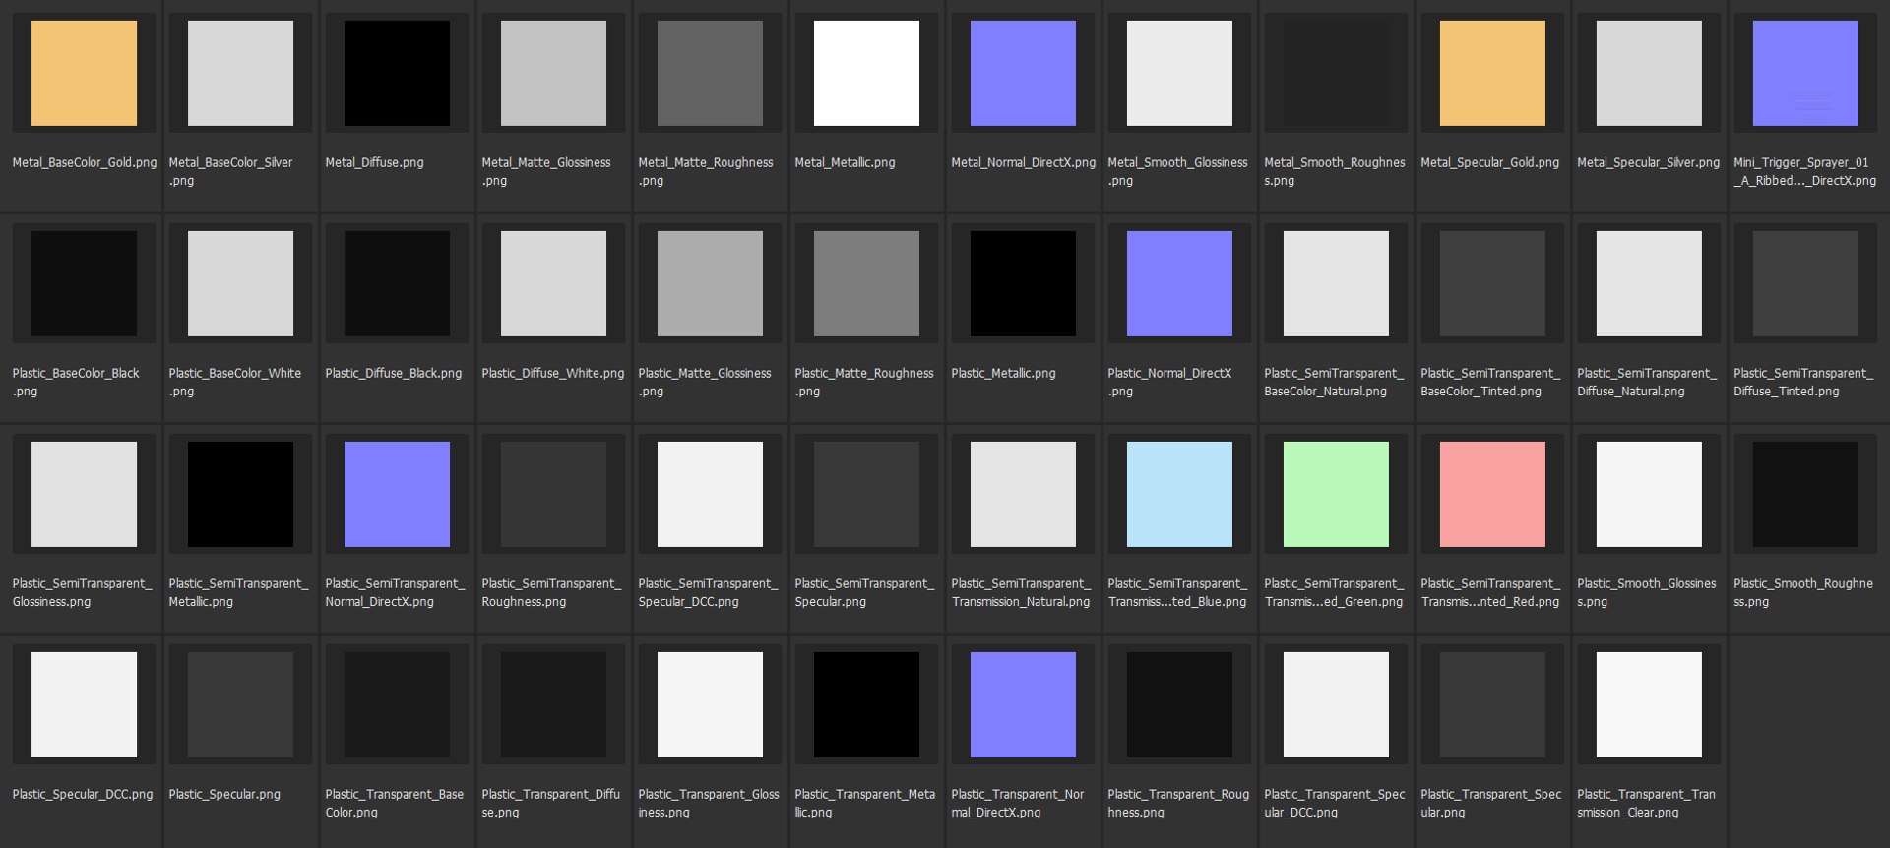Click the Plastic_BaseColor_White.png thumbnail
Image resolution: width=1890 pixels, height=848 pixels.
(x=240, y=283)
